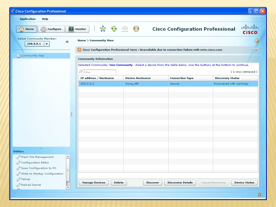Open the Select Community Member dropdown
This screenshot has width=276, height=207.
37,44
